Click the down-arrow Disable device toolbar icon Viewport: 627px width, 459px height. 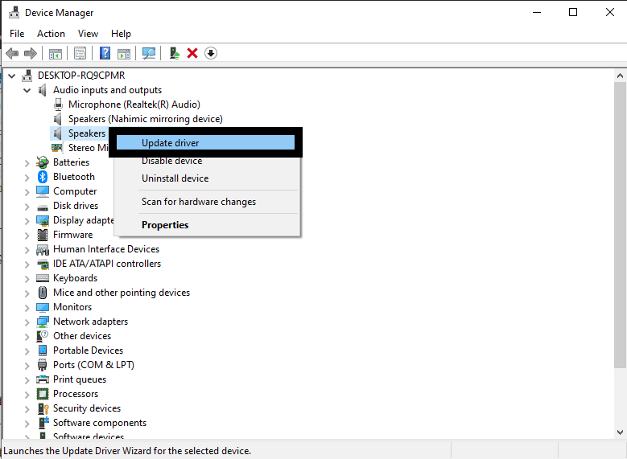click(x=211, y=53)
